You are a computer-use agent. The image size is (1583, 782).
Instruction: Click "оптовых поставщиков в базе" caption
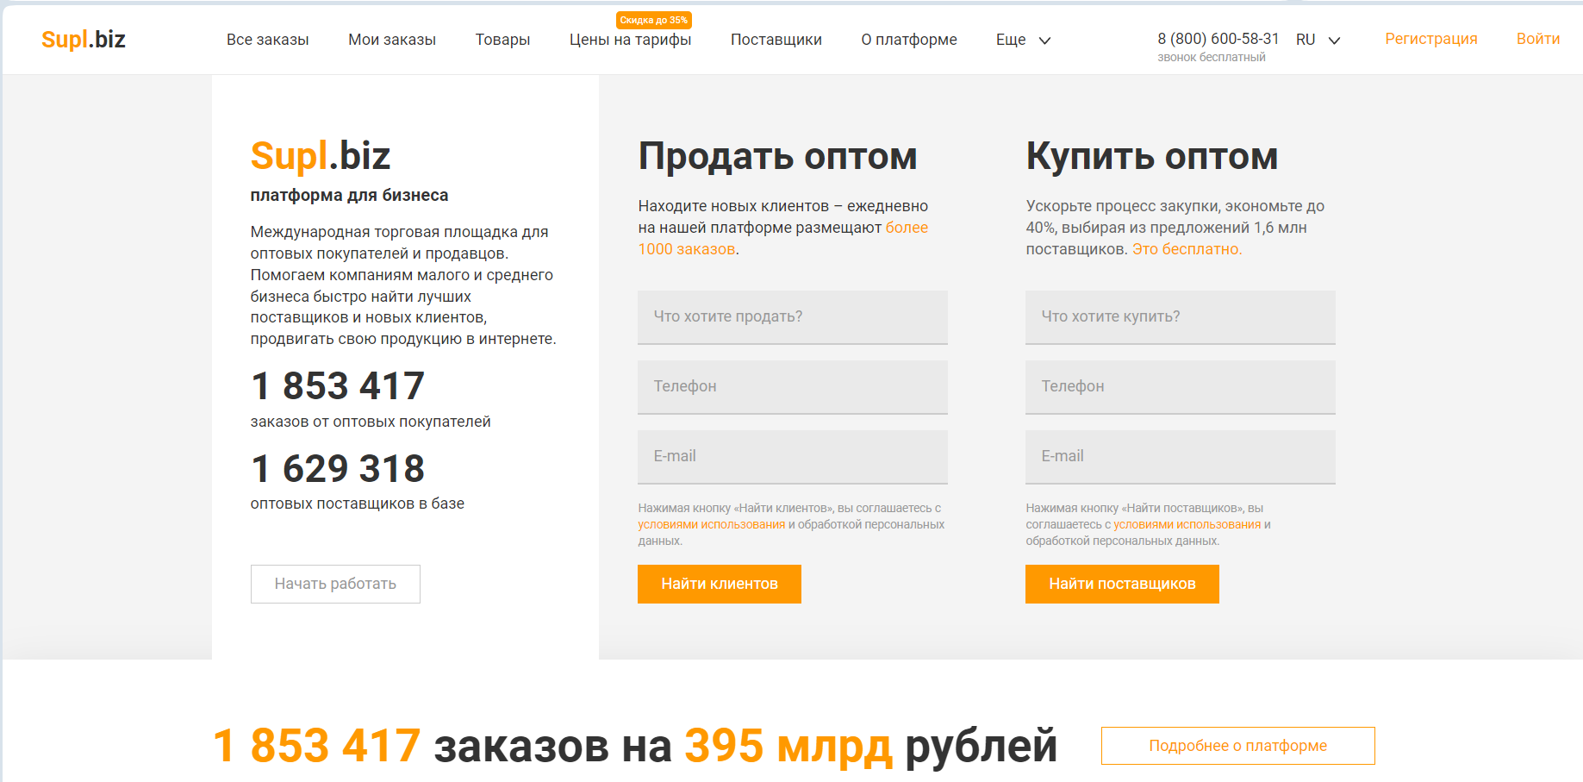pos(358,504)
